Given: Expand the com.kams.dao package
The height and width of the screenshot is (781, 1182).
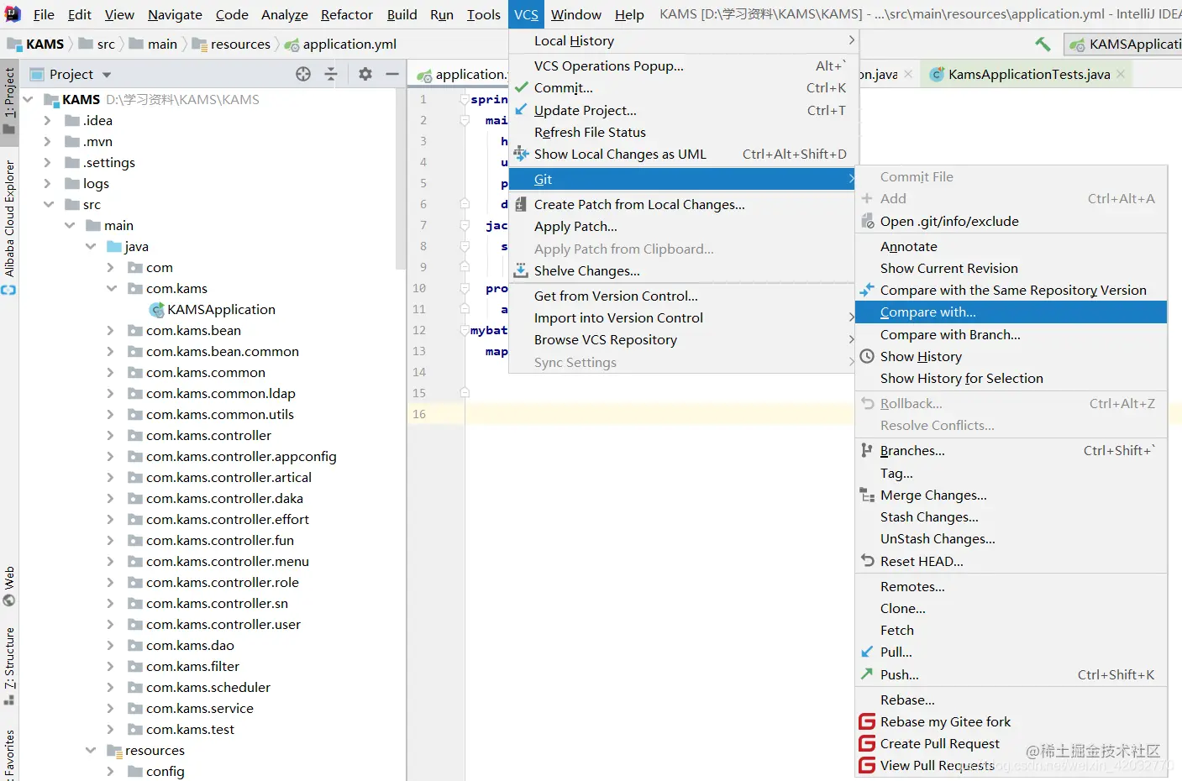Looking at the screenshot, I should (x=111, y=645).
